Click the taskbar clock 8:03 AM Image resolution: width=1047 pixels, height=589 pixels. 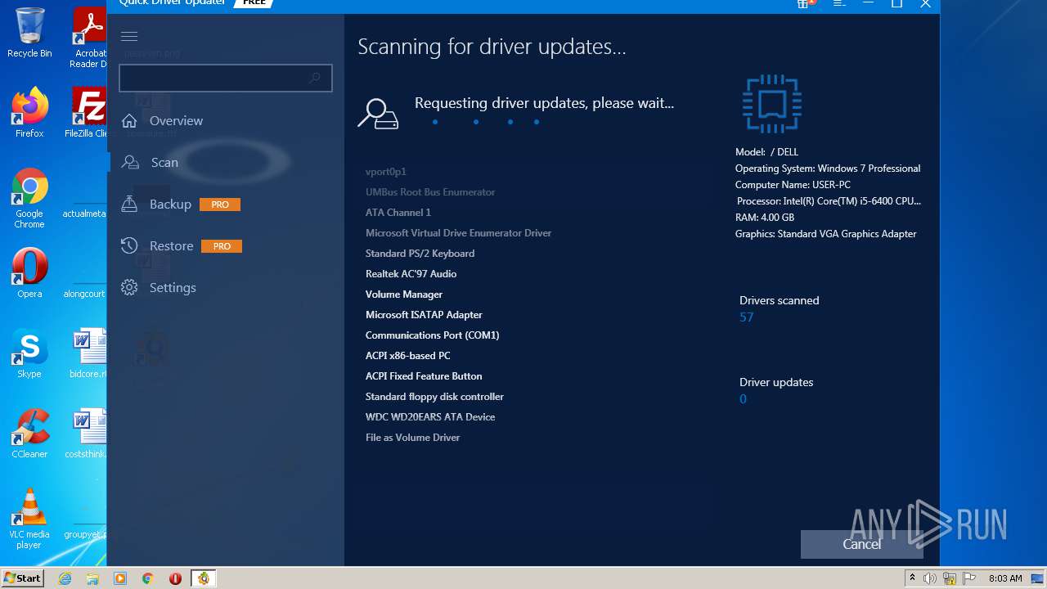(x=1005, y=578)
